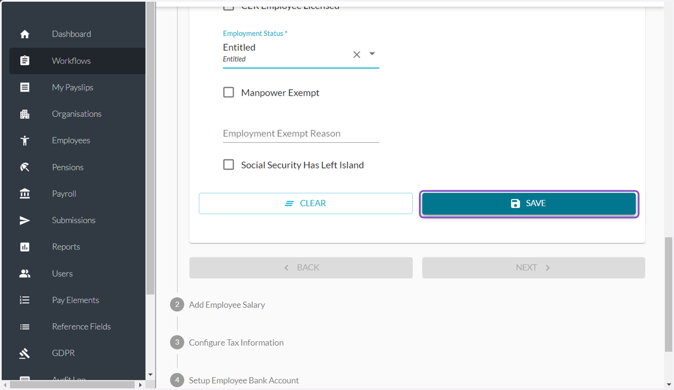The image size is (674, 390).
Task: Click the Workflows clipboard icon
Action: (x=25, y=61)
